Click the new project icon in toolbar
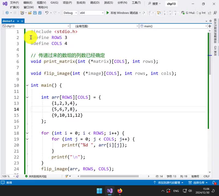The height and width of the screenshot is (196, 219). click(22, 13)
